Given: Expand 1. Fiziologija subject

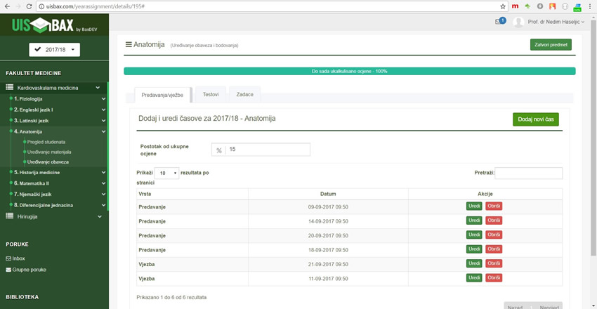Looking at the screenshot, I should click(103, 99).
